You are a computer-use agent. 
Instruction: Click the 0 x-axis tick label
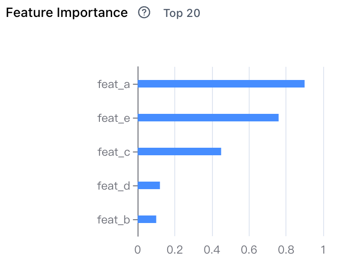click(x=138, y=250)
